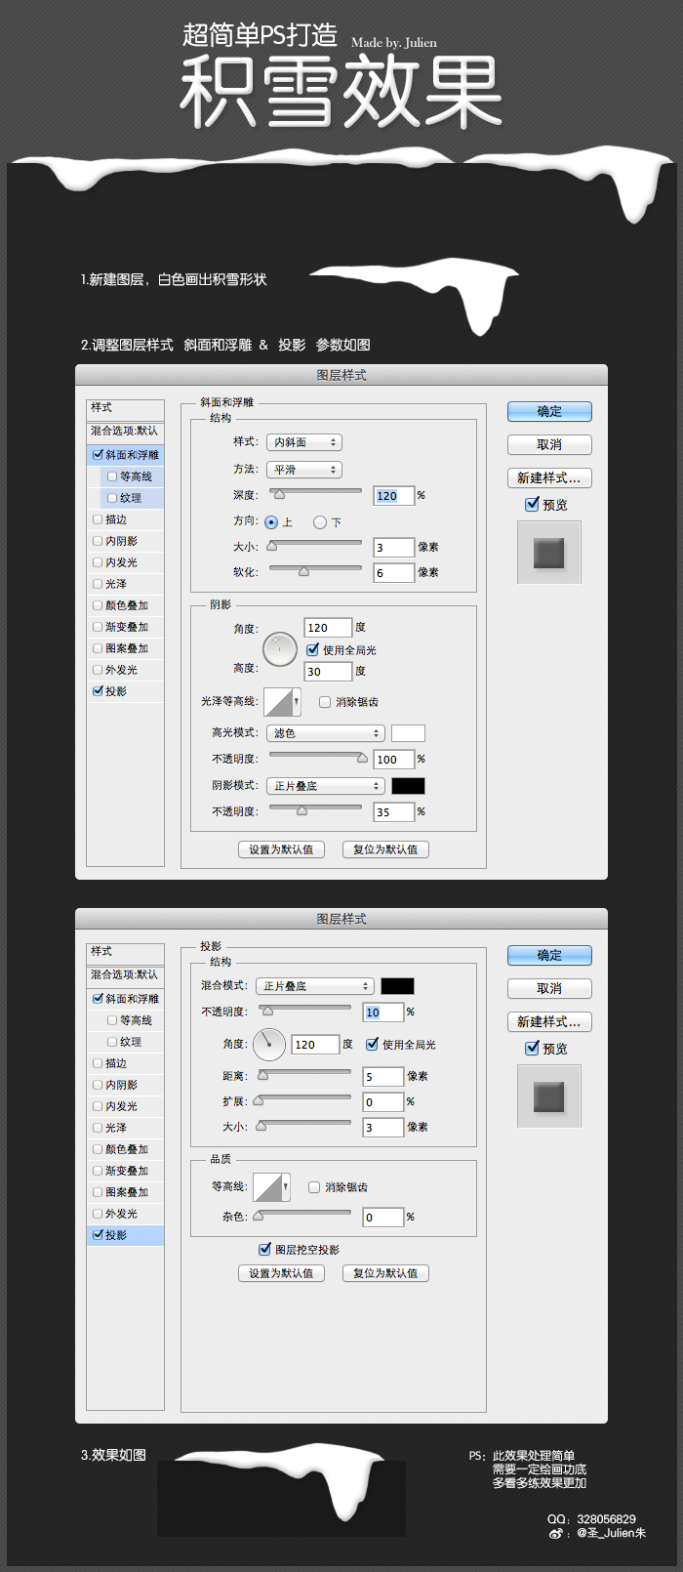Click 取消 in the 斜面和浮雕 dialog

[x=549, y=445]
